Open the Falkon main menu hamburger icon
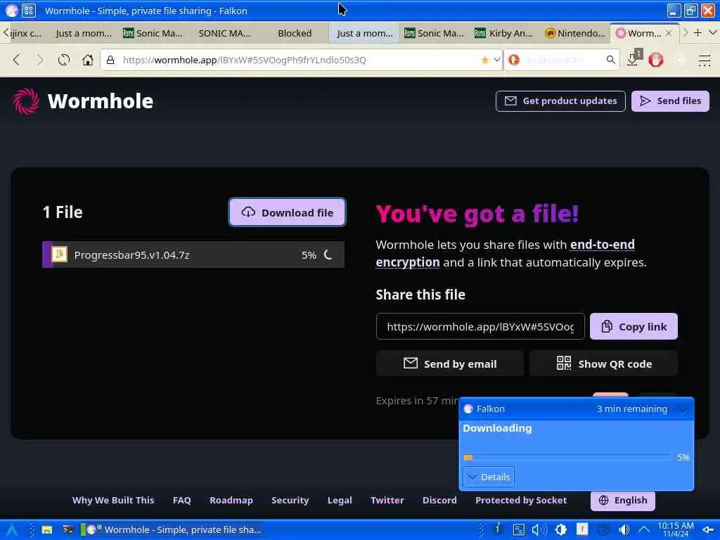 [x=704, y=60]
